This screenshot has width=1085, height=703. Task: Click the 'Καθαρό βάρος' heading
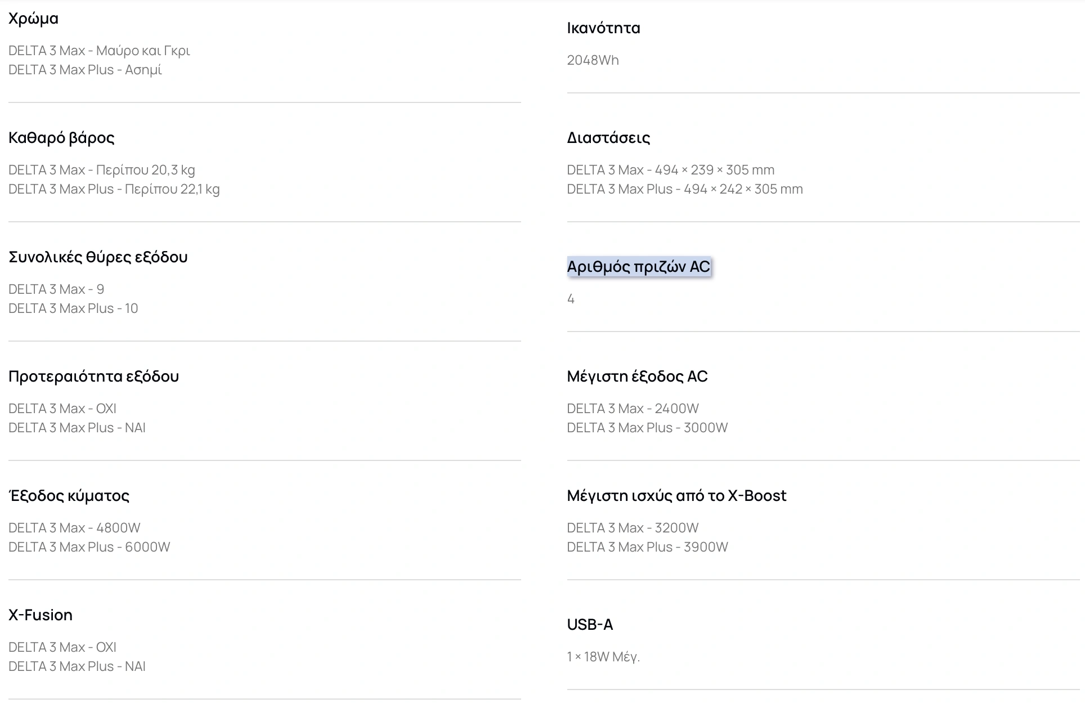[x=61, y=138]
